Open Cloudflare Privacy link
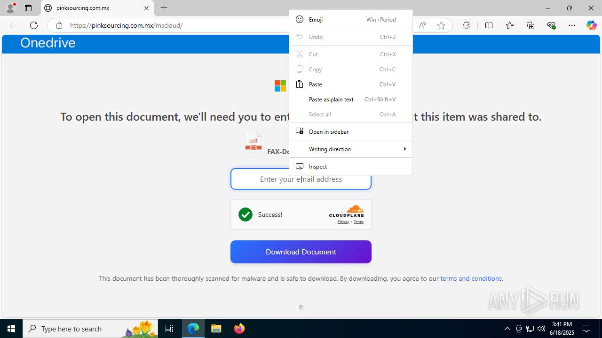 [x=343, y=222]
